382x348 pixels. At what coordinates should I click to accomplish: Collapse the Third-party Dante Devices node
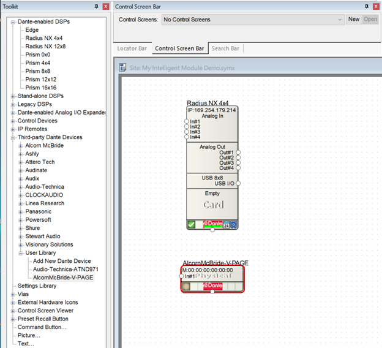coord(13,137)
